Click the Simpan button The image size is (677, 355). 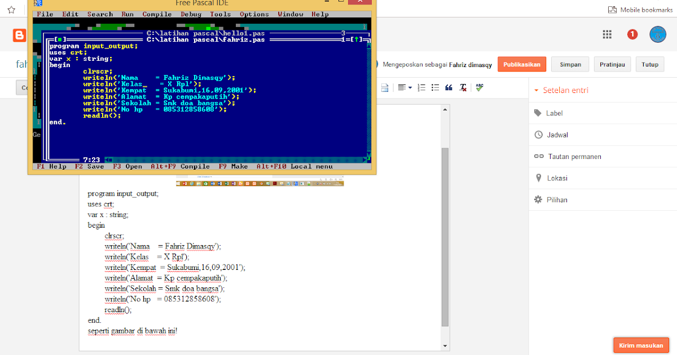pos(570,64)
